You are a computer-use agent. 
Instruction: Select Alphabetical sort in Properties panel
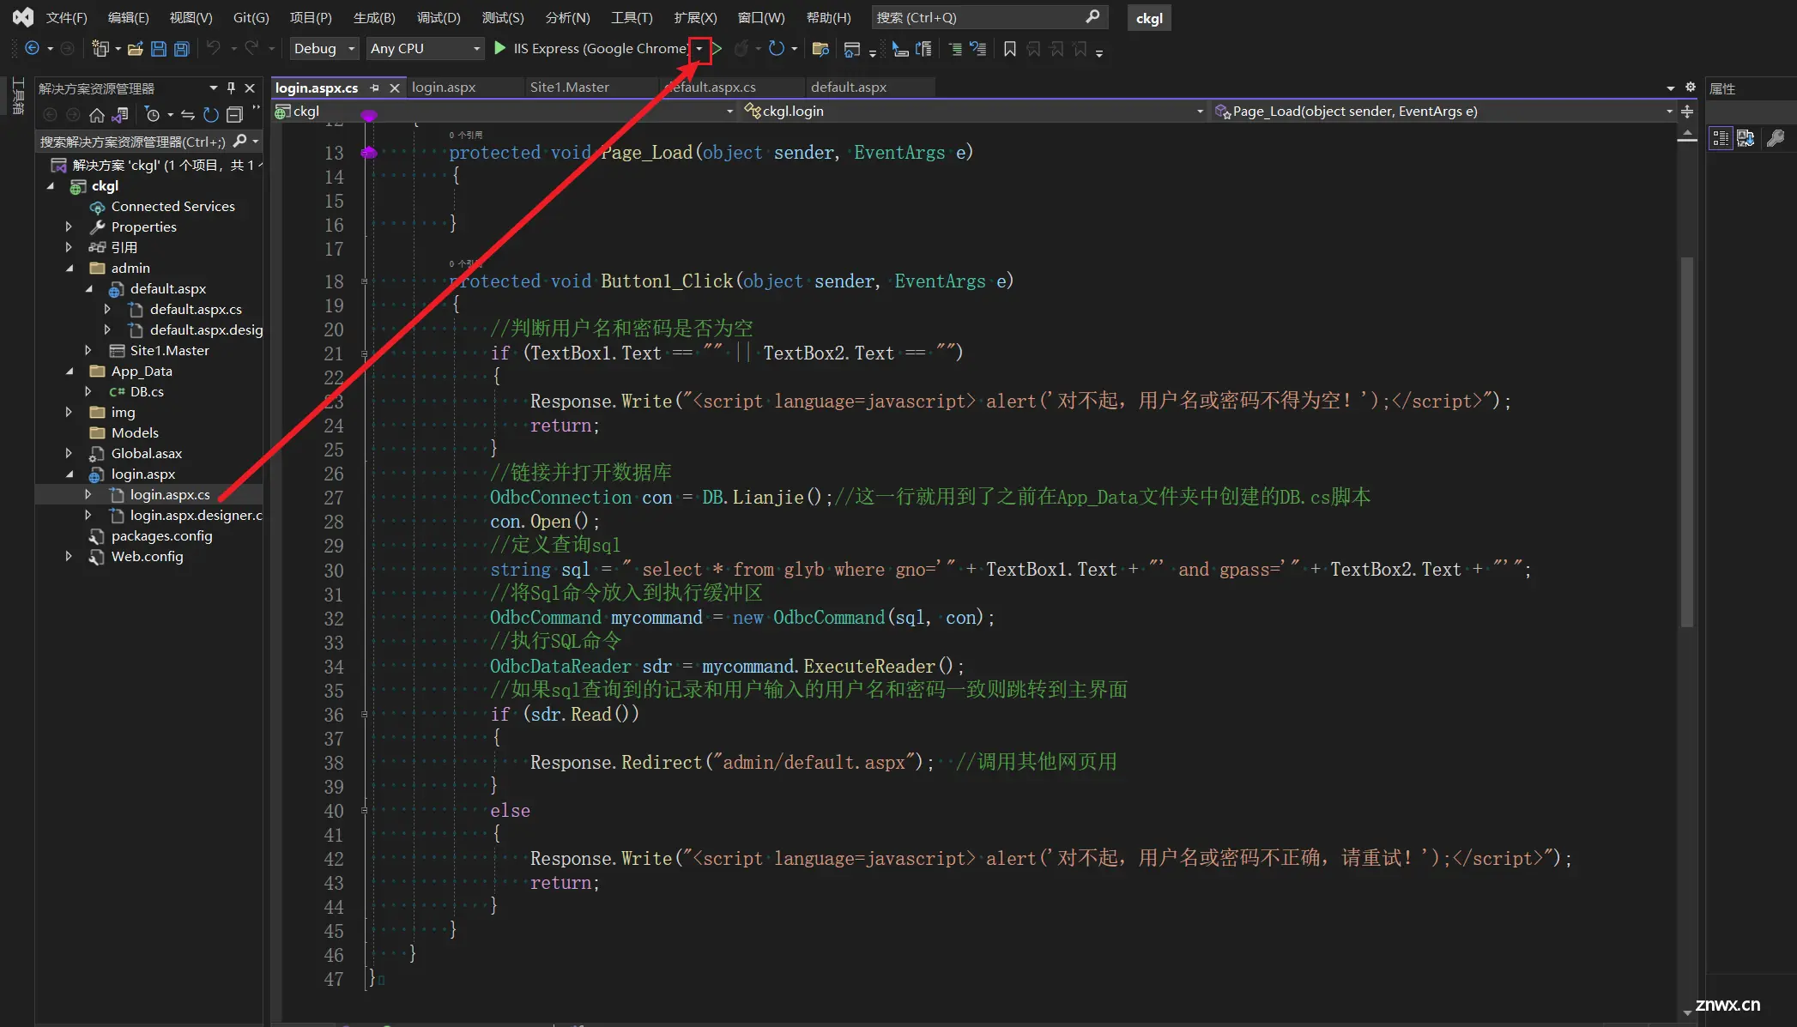coord(1746,138)
